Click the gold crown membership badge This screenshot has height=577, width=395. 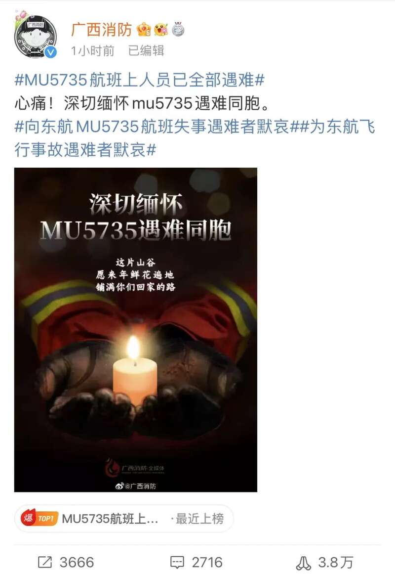click(x=144, y=30)
